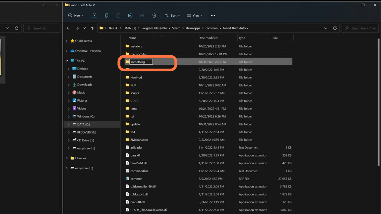Click steamapps in the address breadcrumb
Viewport: 381px width, 214px height.
tap(193, 28)
